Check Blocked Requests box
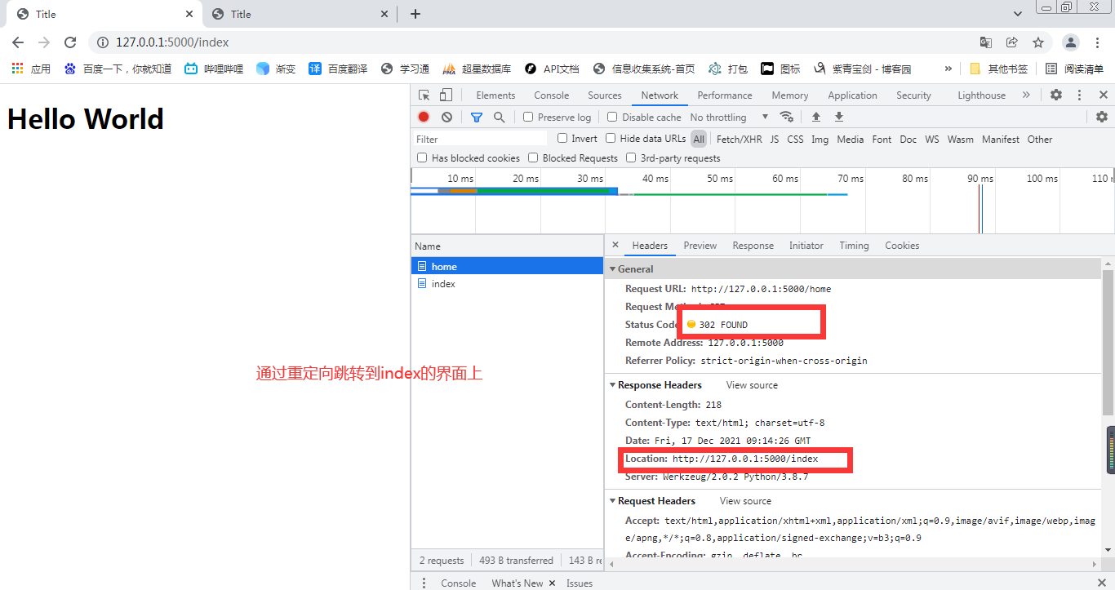Screen dimensions: 1115x590 (x=533, y=157)
